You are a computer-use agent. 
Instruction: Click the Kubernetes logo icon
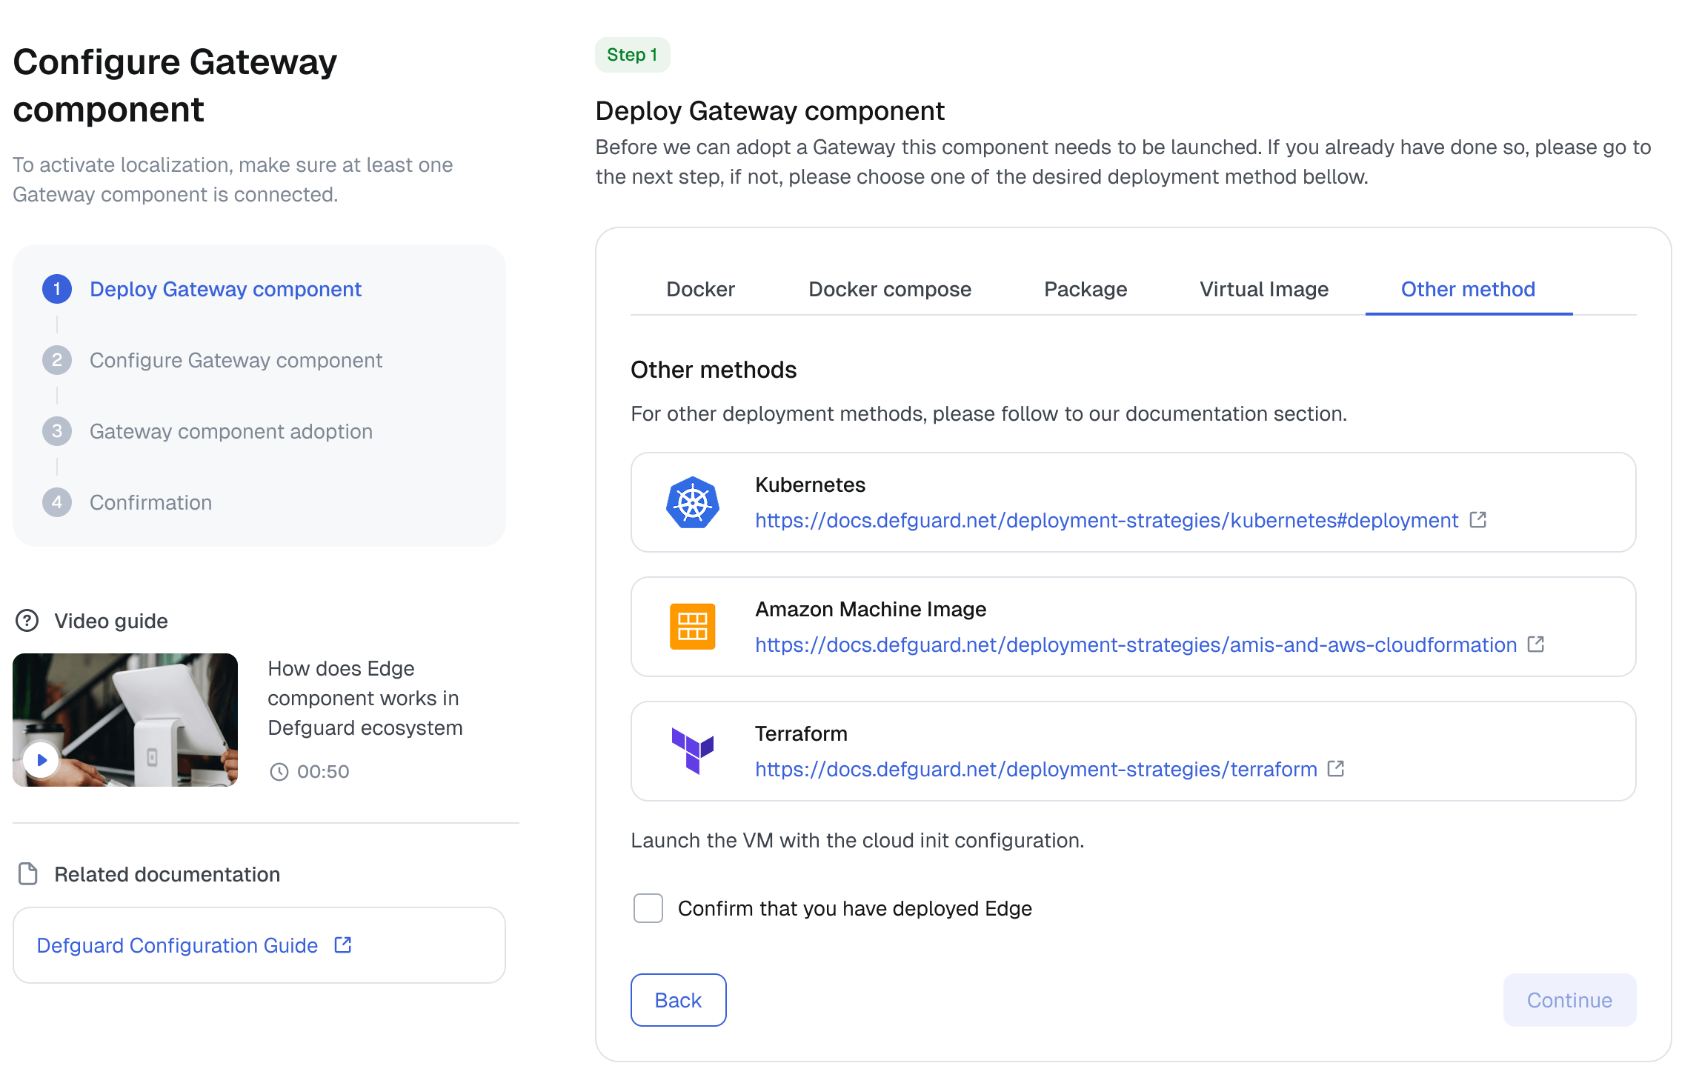click(692, 502)
